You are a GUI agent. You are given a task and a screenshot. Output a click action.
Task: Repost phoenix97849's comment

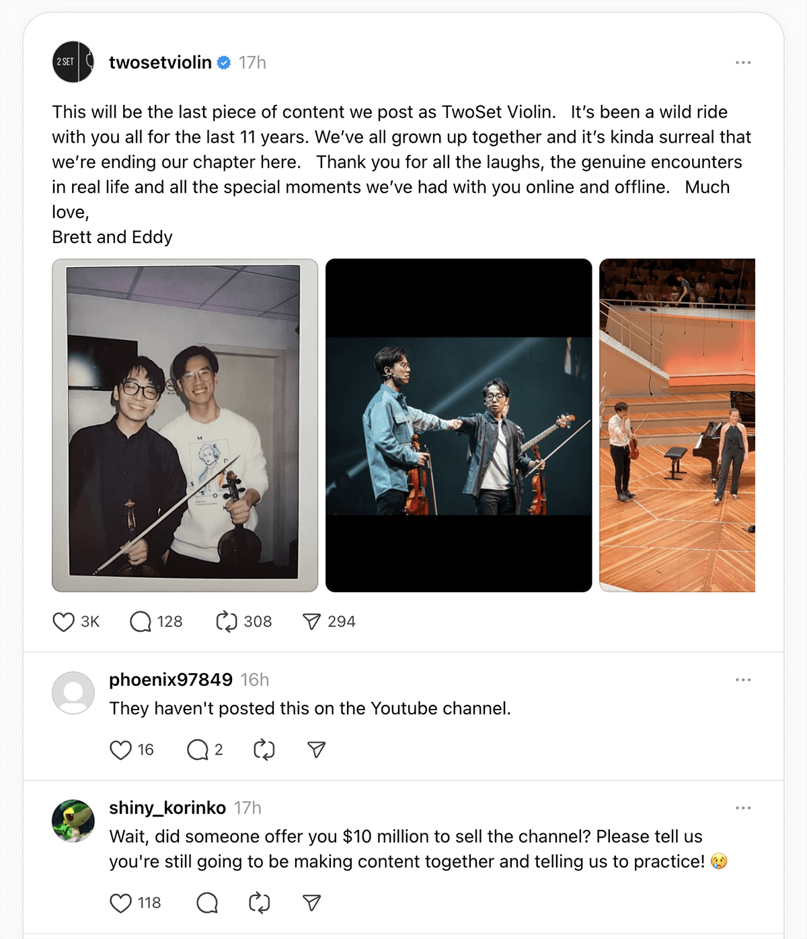pyautogui.click(x=264, y=750)
